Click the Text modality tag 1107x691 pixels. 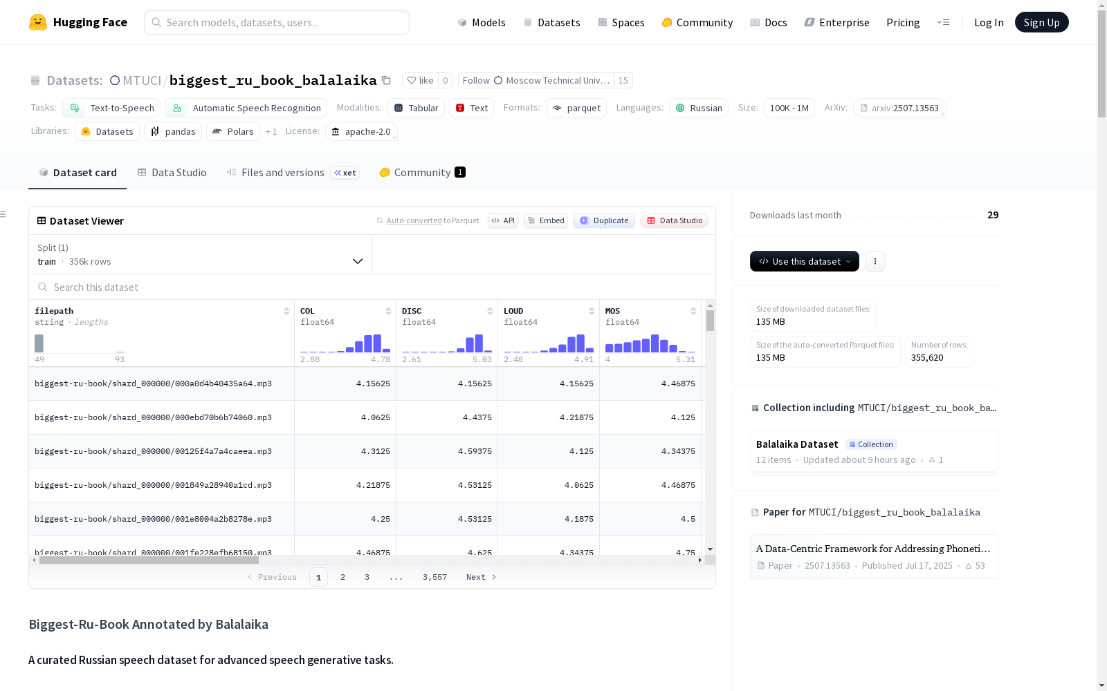(471, 108)
